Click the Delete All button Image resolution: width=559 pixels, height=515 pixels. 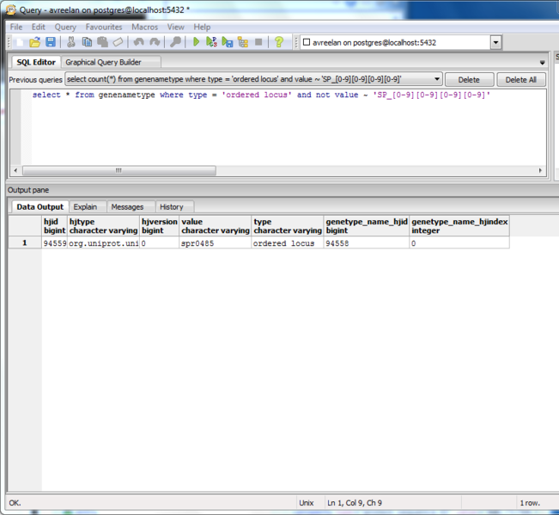click(521, 80)
